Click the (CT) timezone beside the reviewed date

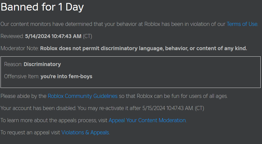point(87,36)
